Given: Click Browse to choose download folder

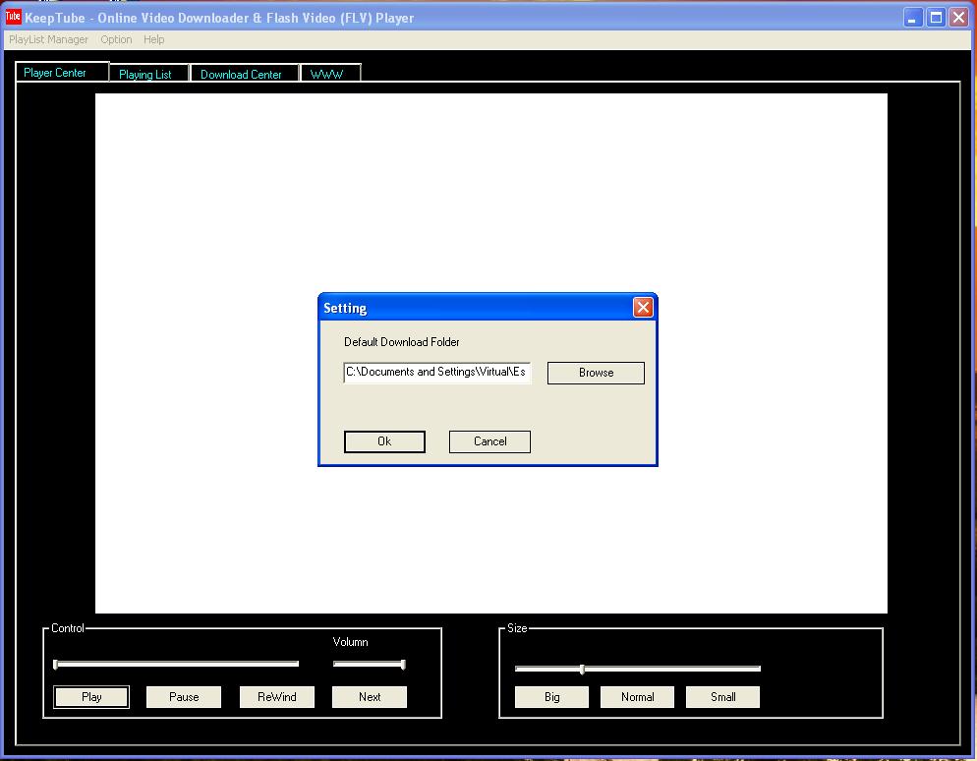Looking at the screenshot, I should [596, 373].
